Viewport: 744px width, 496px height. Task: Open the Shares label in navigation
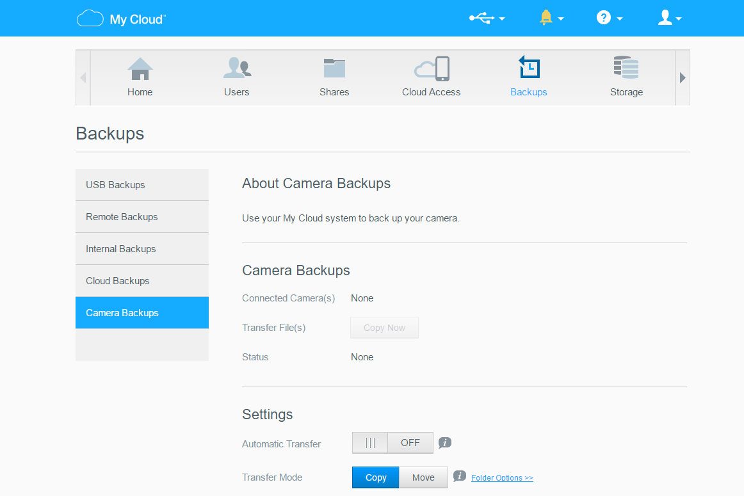pos(334,92)
